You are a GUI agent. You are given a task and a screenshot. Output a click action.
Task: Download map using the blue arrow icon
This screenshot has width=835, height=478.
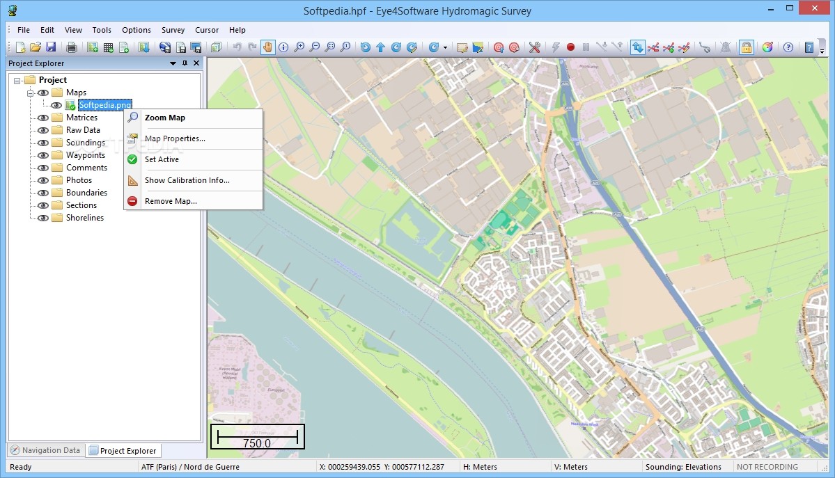click(x=143, y=47)
